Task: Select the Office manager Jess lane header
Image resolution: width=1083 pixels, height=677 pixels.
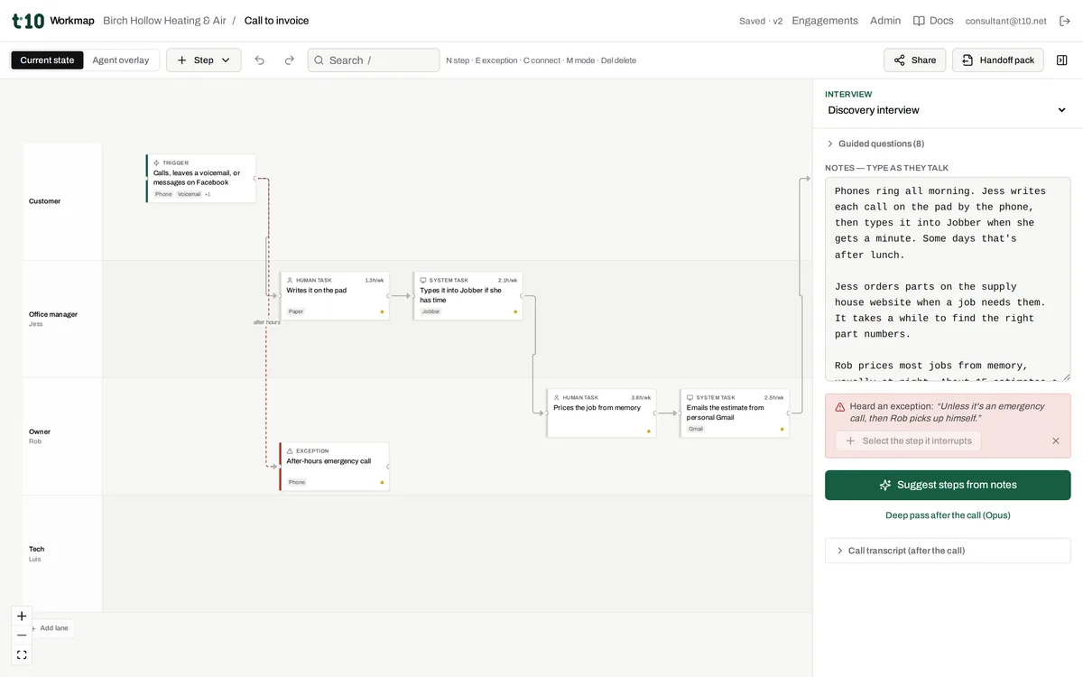Action: click(x=62, y=319)
